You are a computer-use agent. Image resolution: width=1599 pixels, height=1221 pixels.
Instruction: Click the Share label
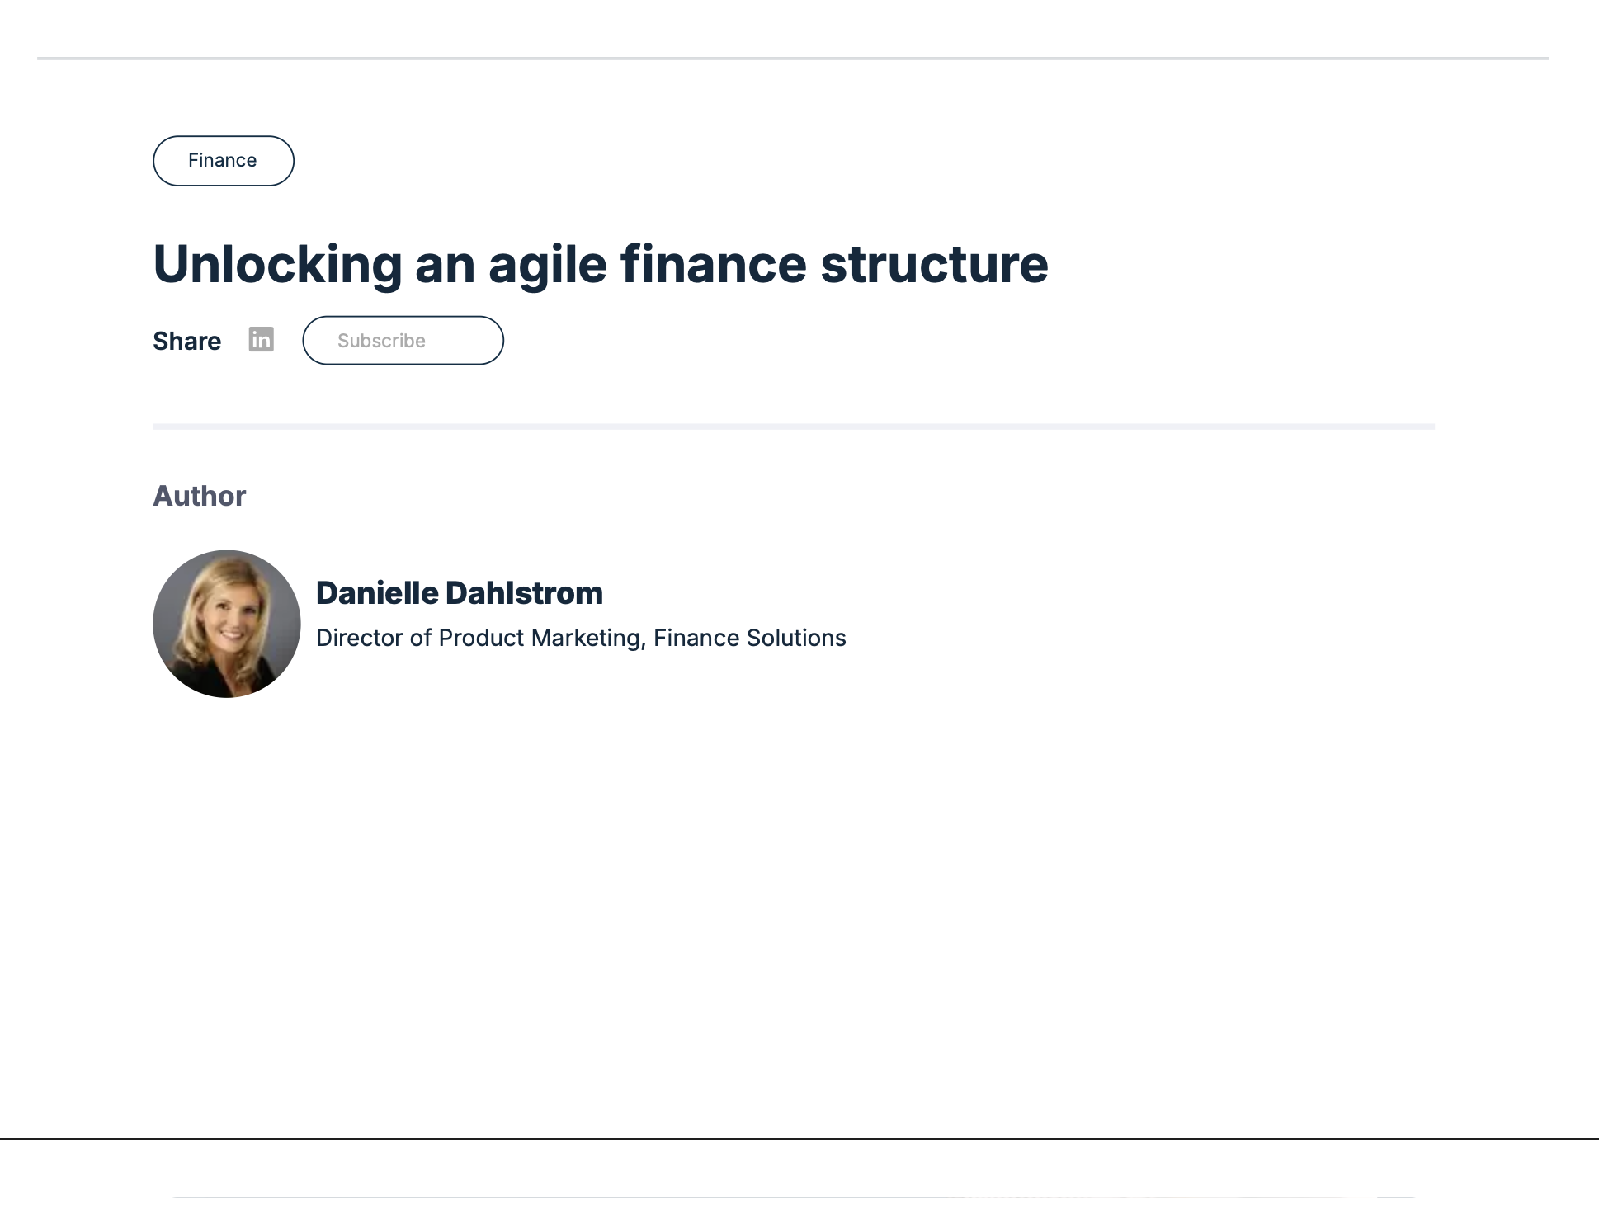(x=186, y=341)
